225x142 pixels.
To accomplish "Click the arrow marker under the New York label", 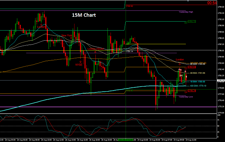I will click(x=71, y=38).
